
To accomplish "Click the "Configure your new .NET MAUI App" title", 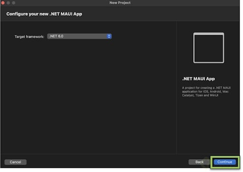I will coord(44,14).
